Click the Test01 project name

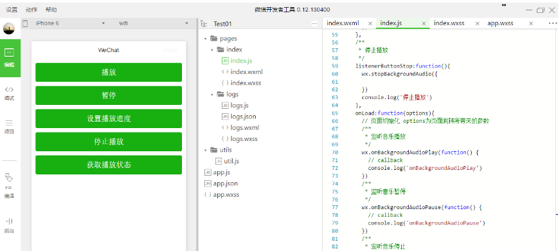(x=223, y=24)
